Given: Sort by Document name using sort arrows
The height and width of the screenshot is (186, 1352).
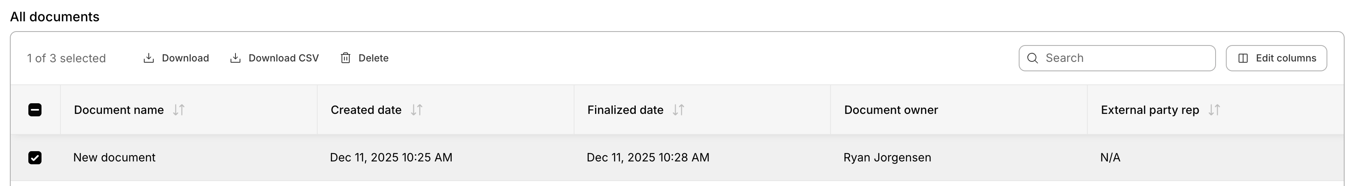Looking at the screenshot, I should coord(179,110).
